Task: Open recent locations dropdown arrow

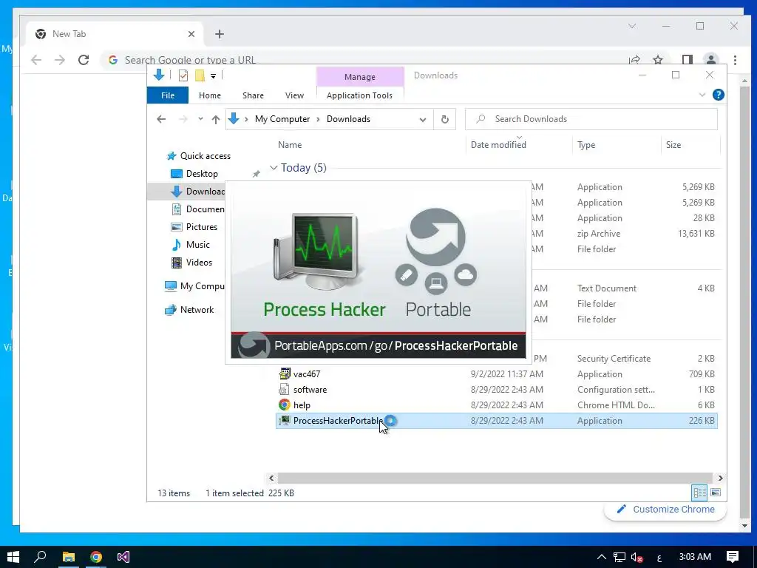Action: 200,119
